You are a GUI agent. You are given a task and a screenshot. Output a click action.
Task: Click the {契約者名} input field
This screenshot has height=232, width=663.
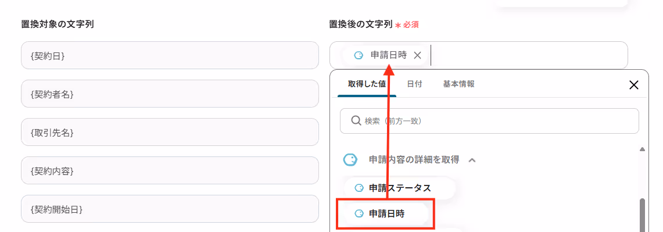tap(170, 94)
